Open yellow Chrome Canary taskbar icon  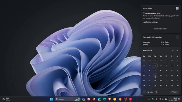[115, 99]
